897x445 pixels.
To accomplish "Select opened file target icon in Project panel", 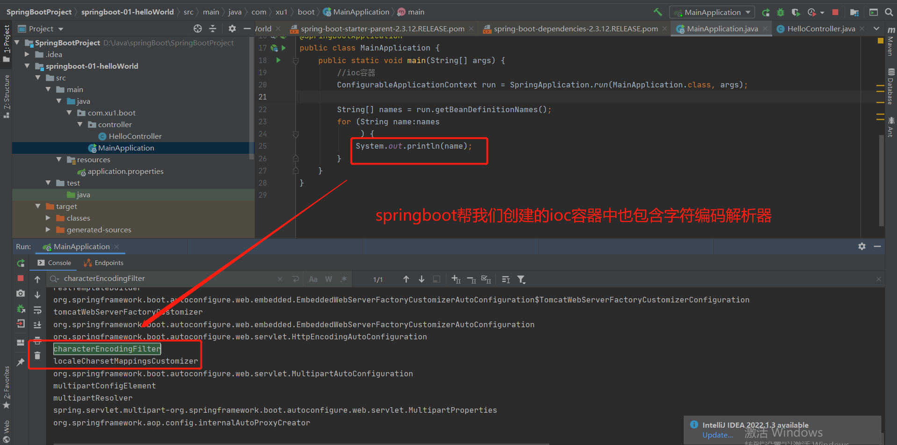I will click(x=198, y=29).
